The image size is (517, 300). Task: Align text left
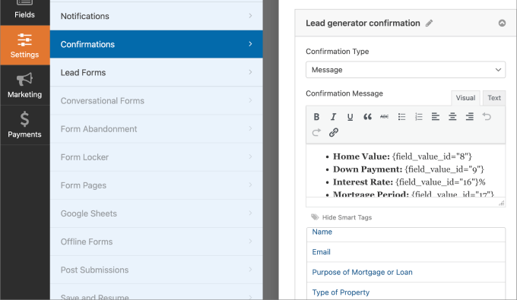coord(436,116)
